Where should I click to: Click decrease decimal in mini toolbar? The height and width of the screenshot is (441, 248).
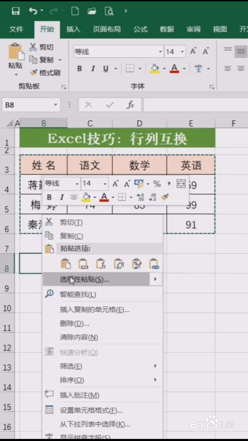coord(152,197)
